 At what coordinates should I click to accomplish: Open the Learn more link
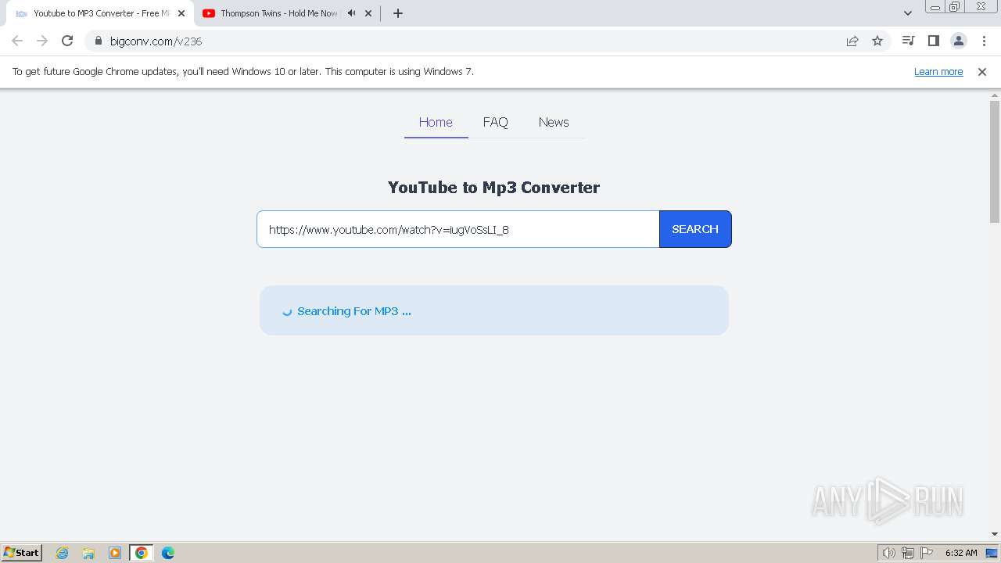[938, 72]
